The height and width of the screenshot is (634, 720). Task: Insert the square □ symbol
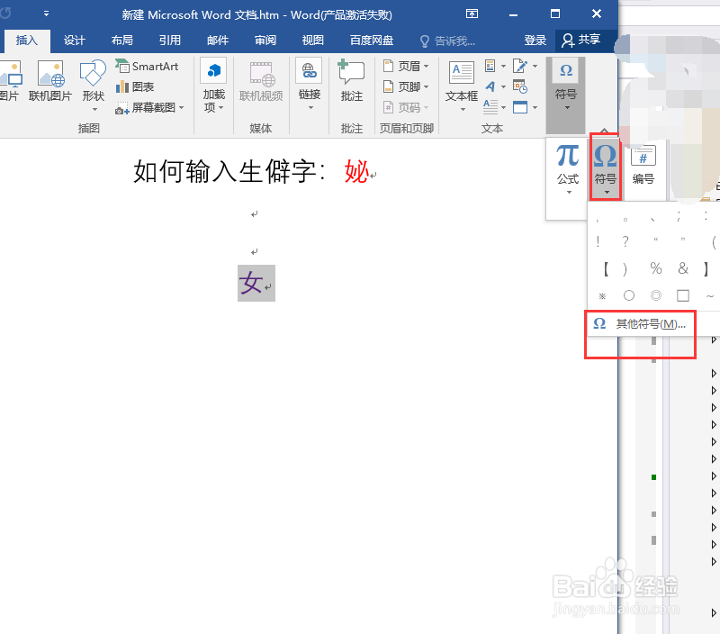pos(683,295)
